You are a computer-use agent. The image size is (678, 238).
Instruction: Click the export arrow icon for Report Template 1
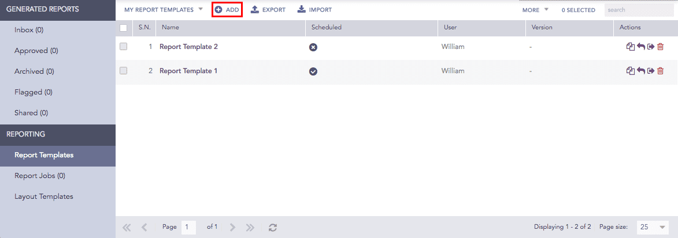tap(651, 71)
